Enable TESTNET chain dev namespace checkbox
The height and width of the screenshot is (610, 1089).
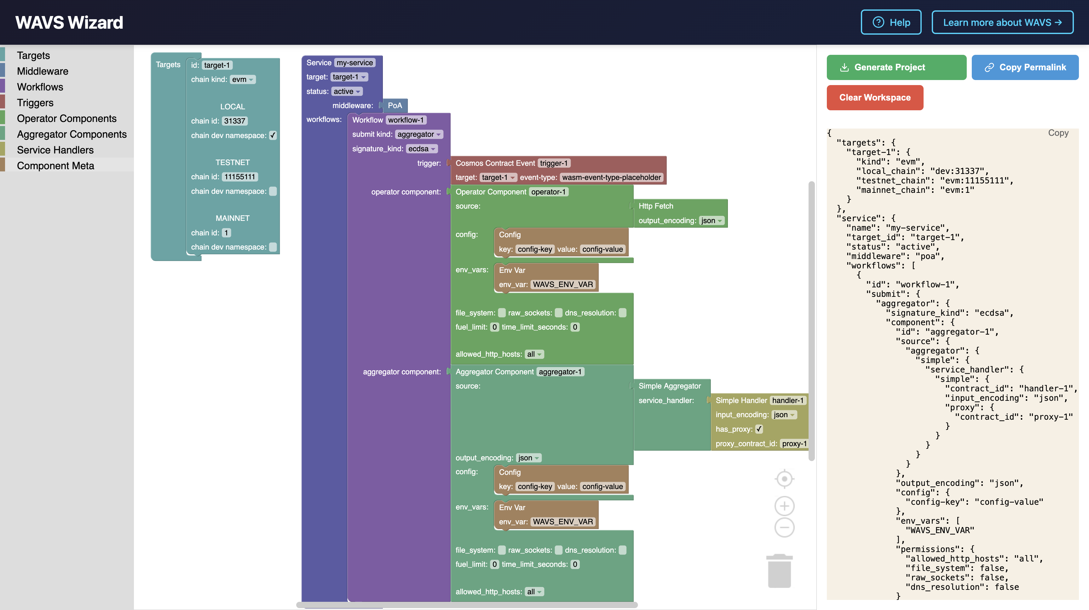point(273,191)
